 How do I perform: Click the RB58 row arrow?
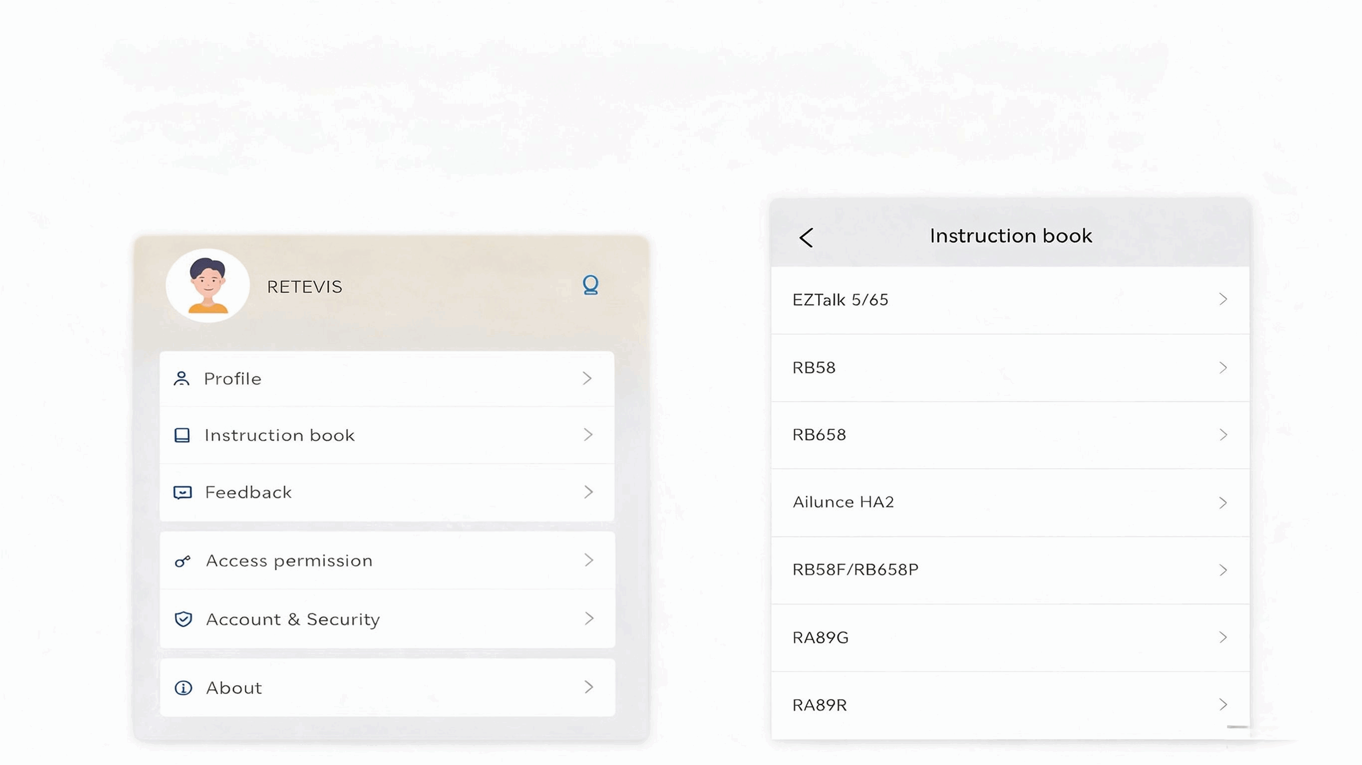pyautogui.click(x=1223, y=368)
